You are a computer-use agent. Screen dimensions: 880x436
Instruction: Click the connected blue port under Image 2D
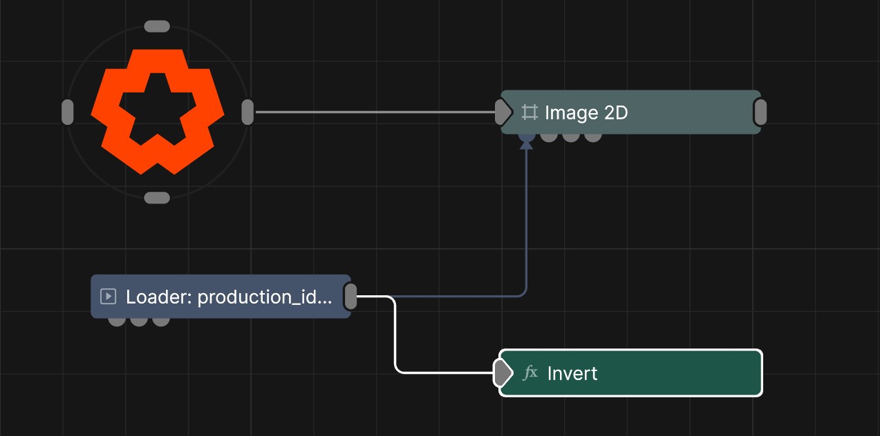click(527, 137)
